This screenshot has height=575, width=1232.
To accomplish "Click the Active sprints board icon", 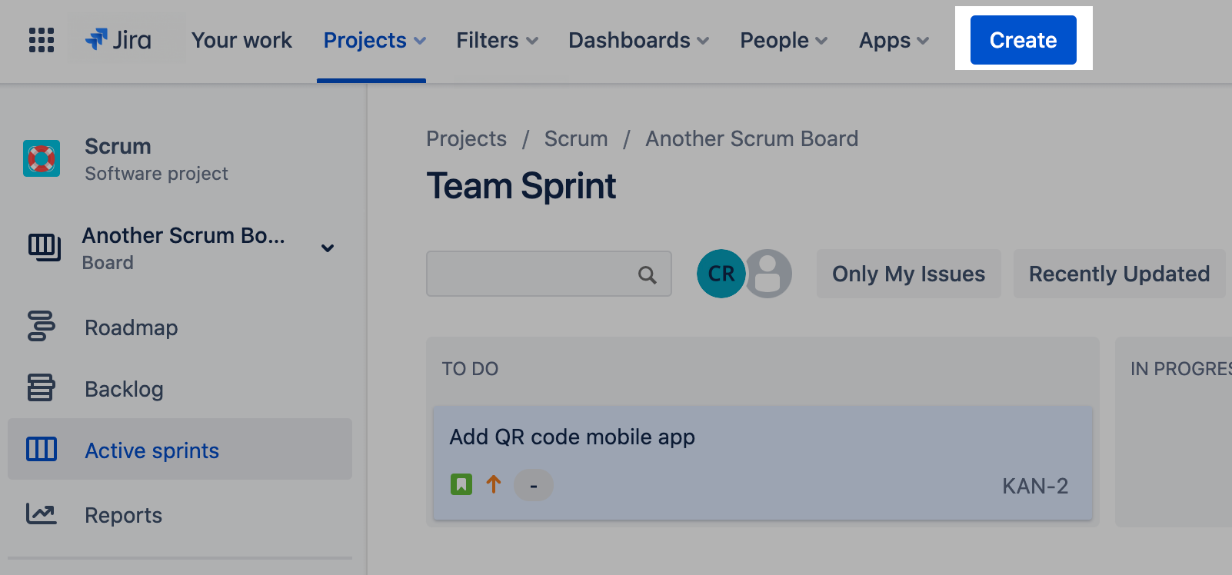I will 42,450.
